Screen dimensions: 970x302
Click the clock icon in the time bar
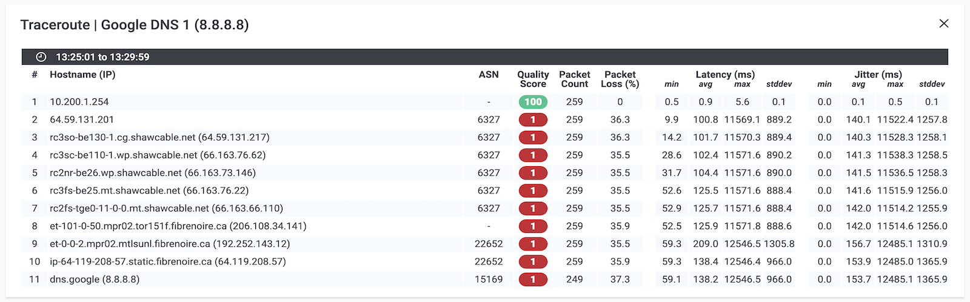[x=41, y=57]
